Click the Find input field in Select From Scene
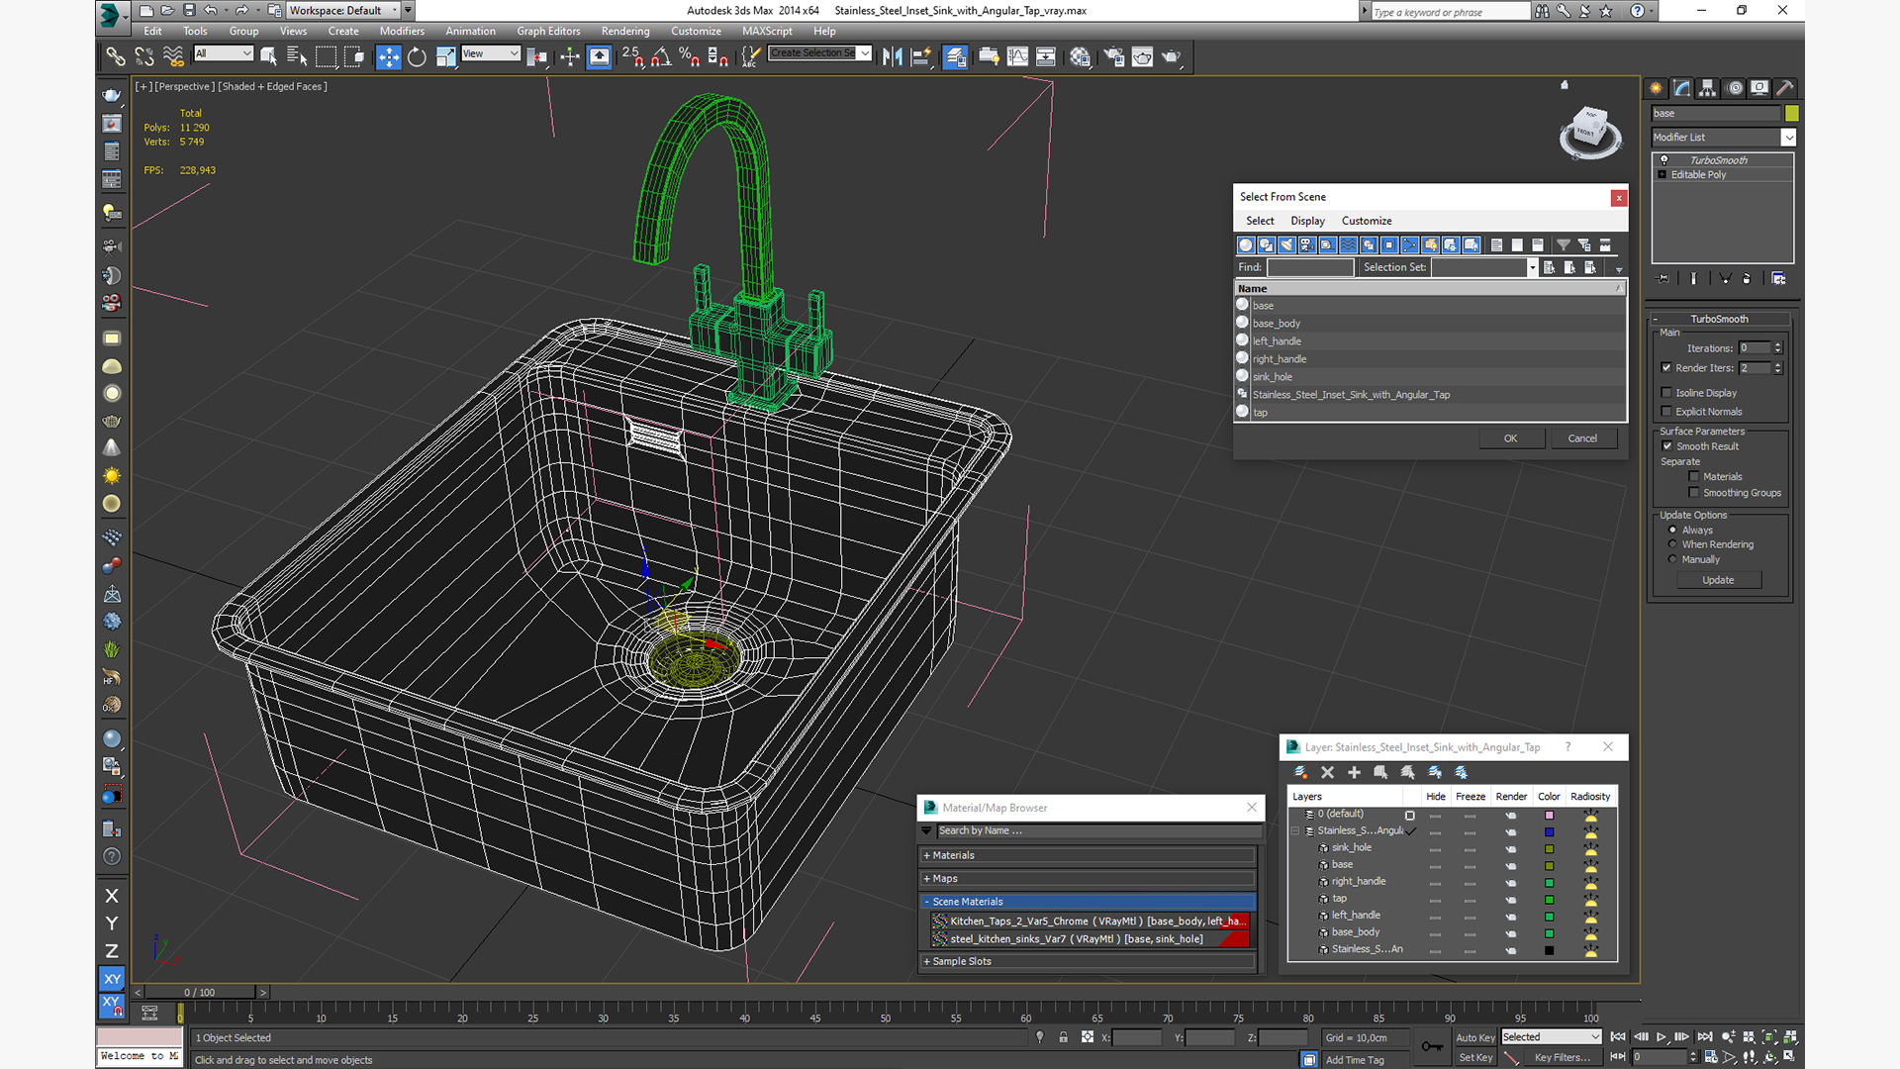The image size is (1900, 1069). pyautogui.click(x=1310, y=267)
